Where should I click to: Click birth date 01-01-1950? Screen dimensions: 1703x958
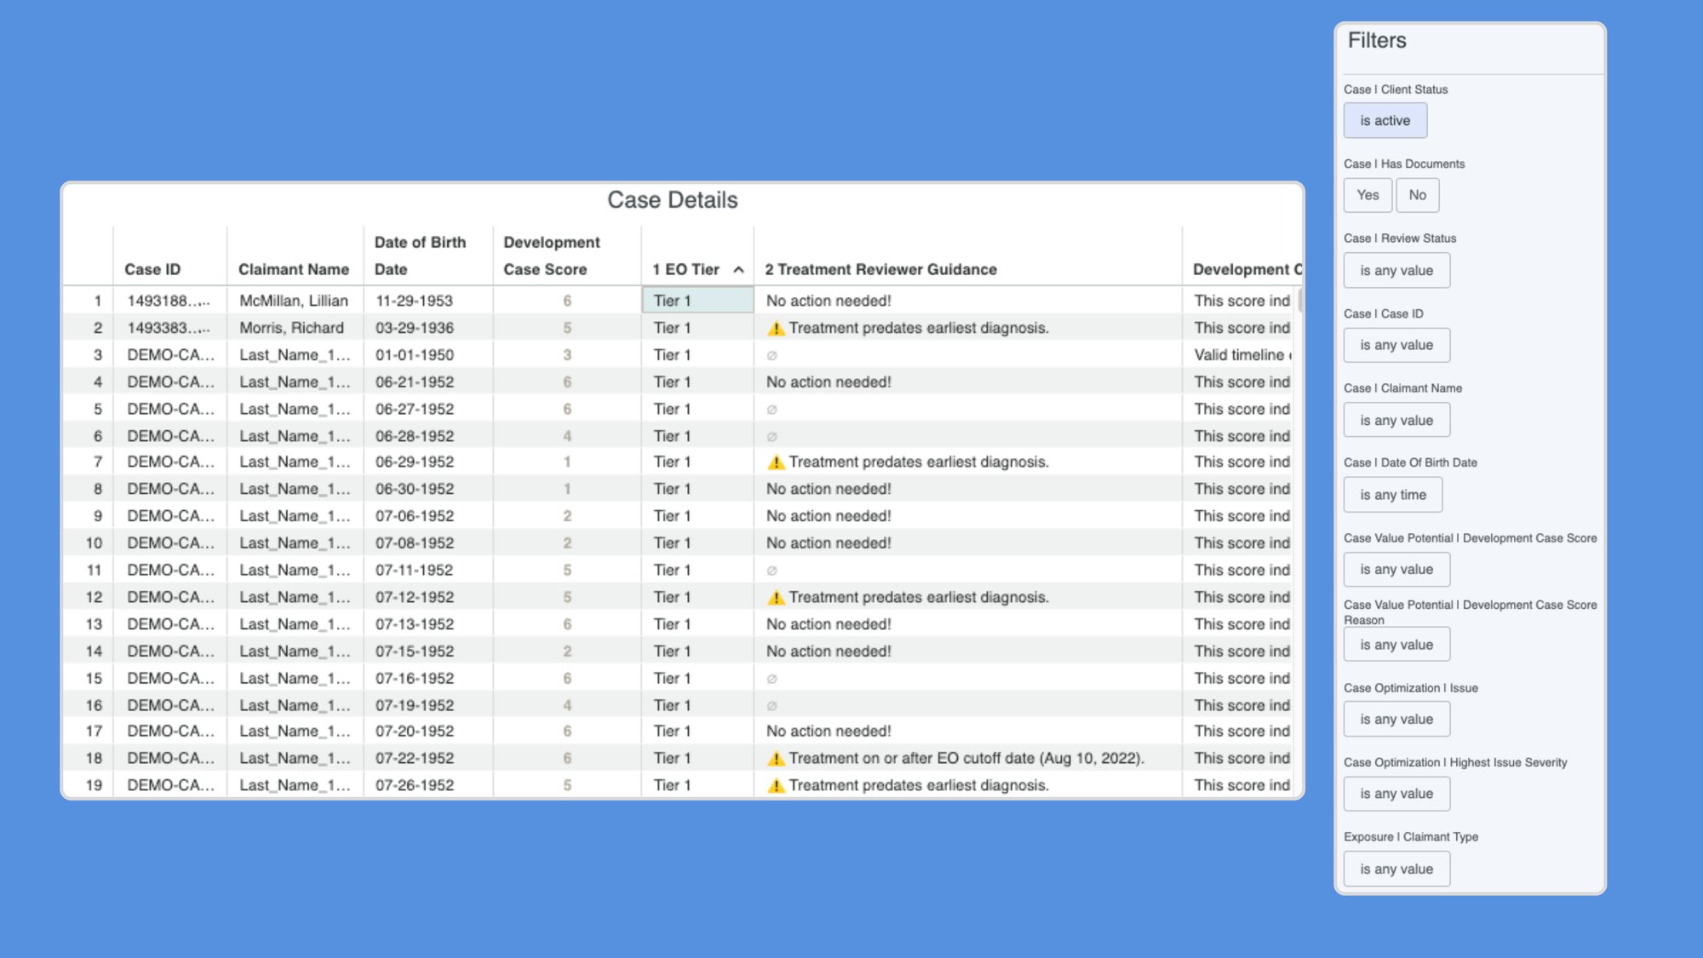click(414, 355)
